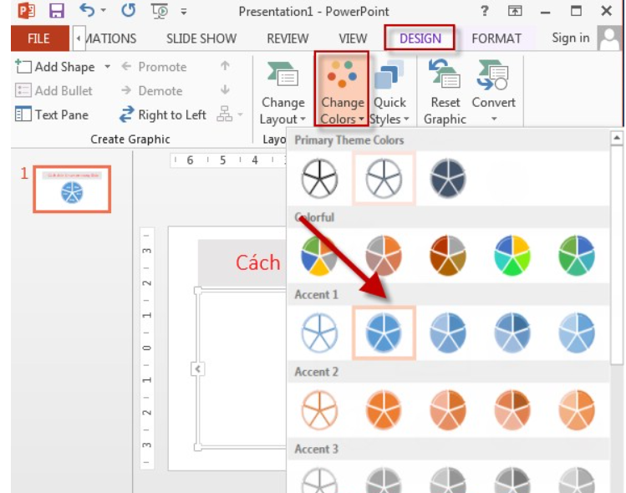
Task: Open the VIEW tab
Action: coord(353,38)
